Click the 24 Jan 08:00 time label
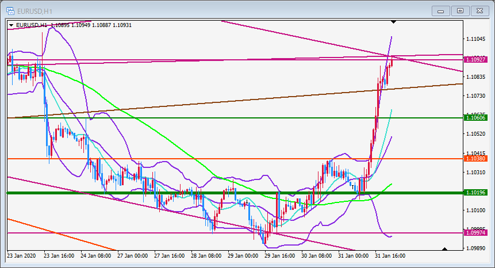495x268 pixels. tap(96, 256)
